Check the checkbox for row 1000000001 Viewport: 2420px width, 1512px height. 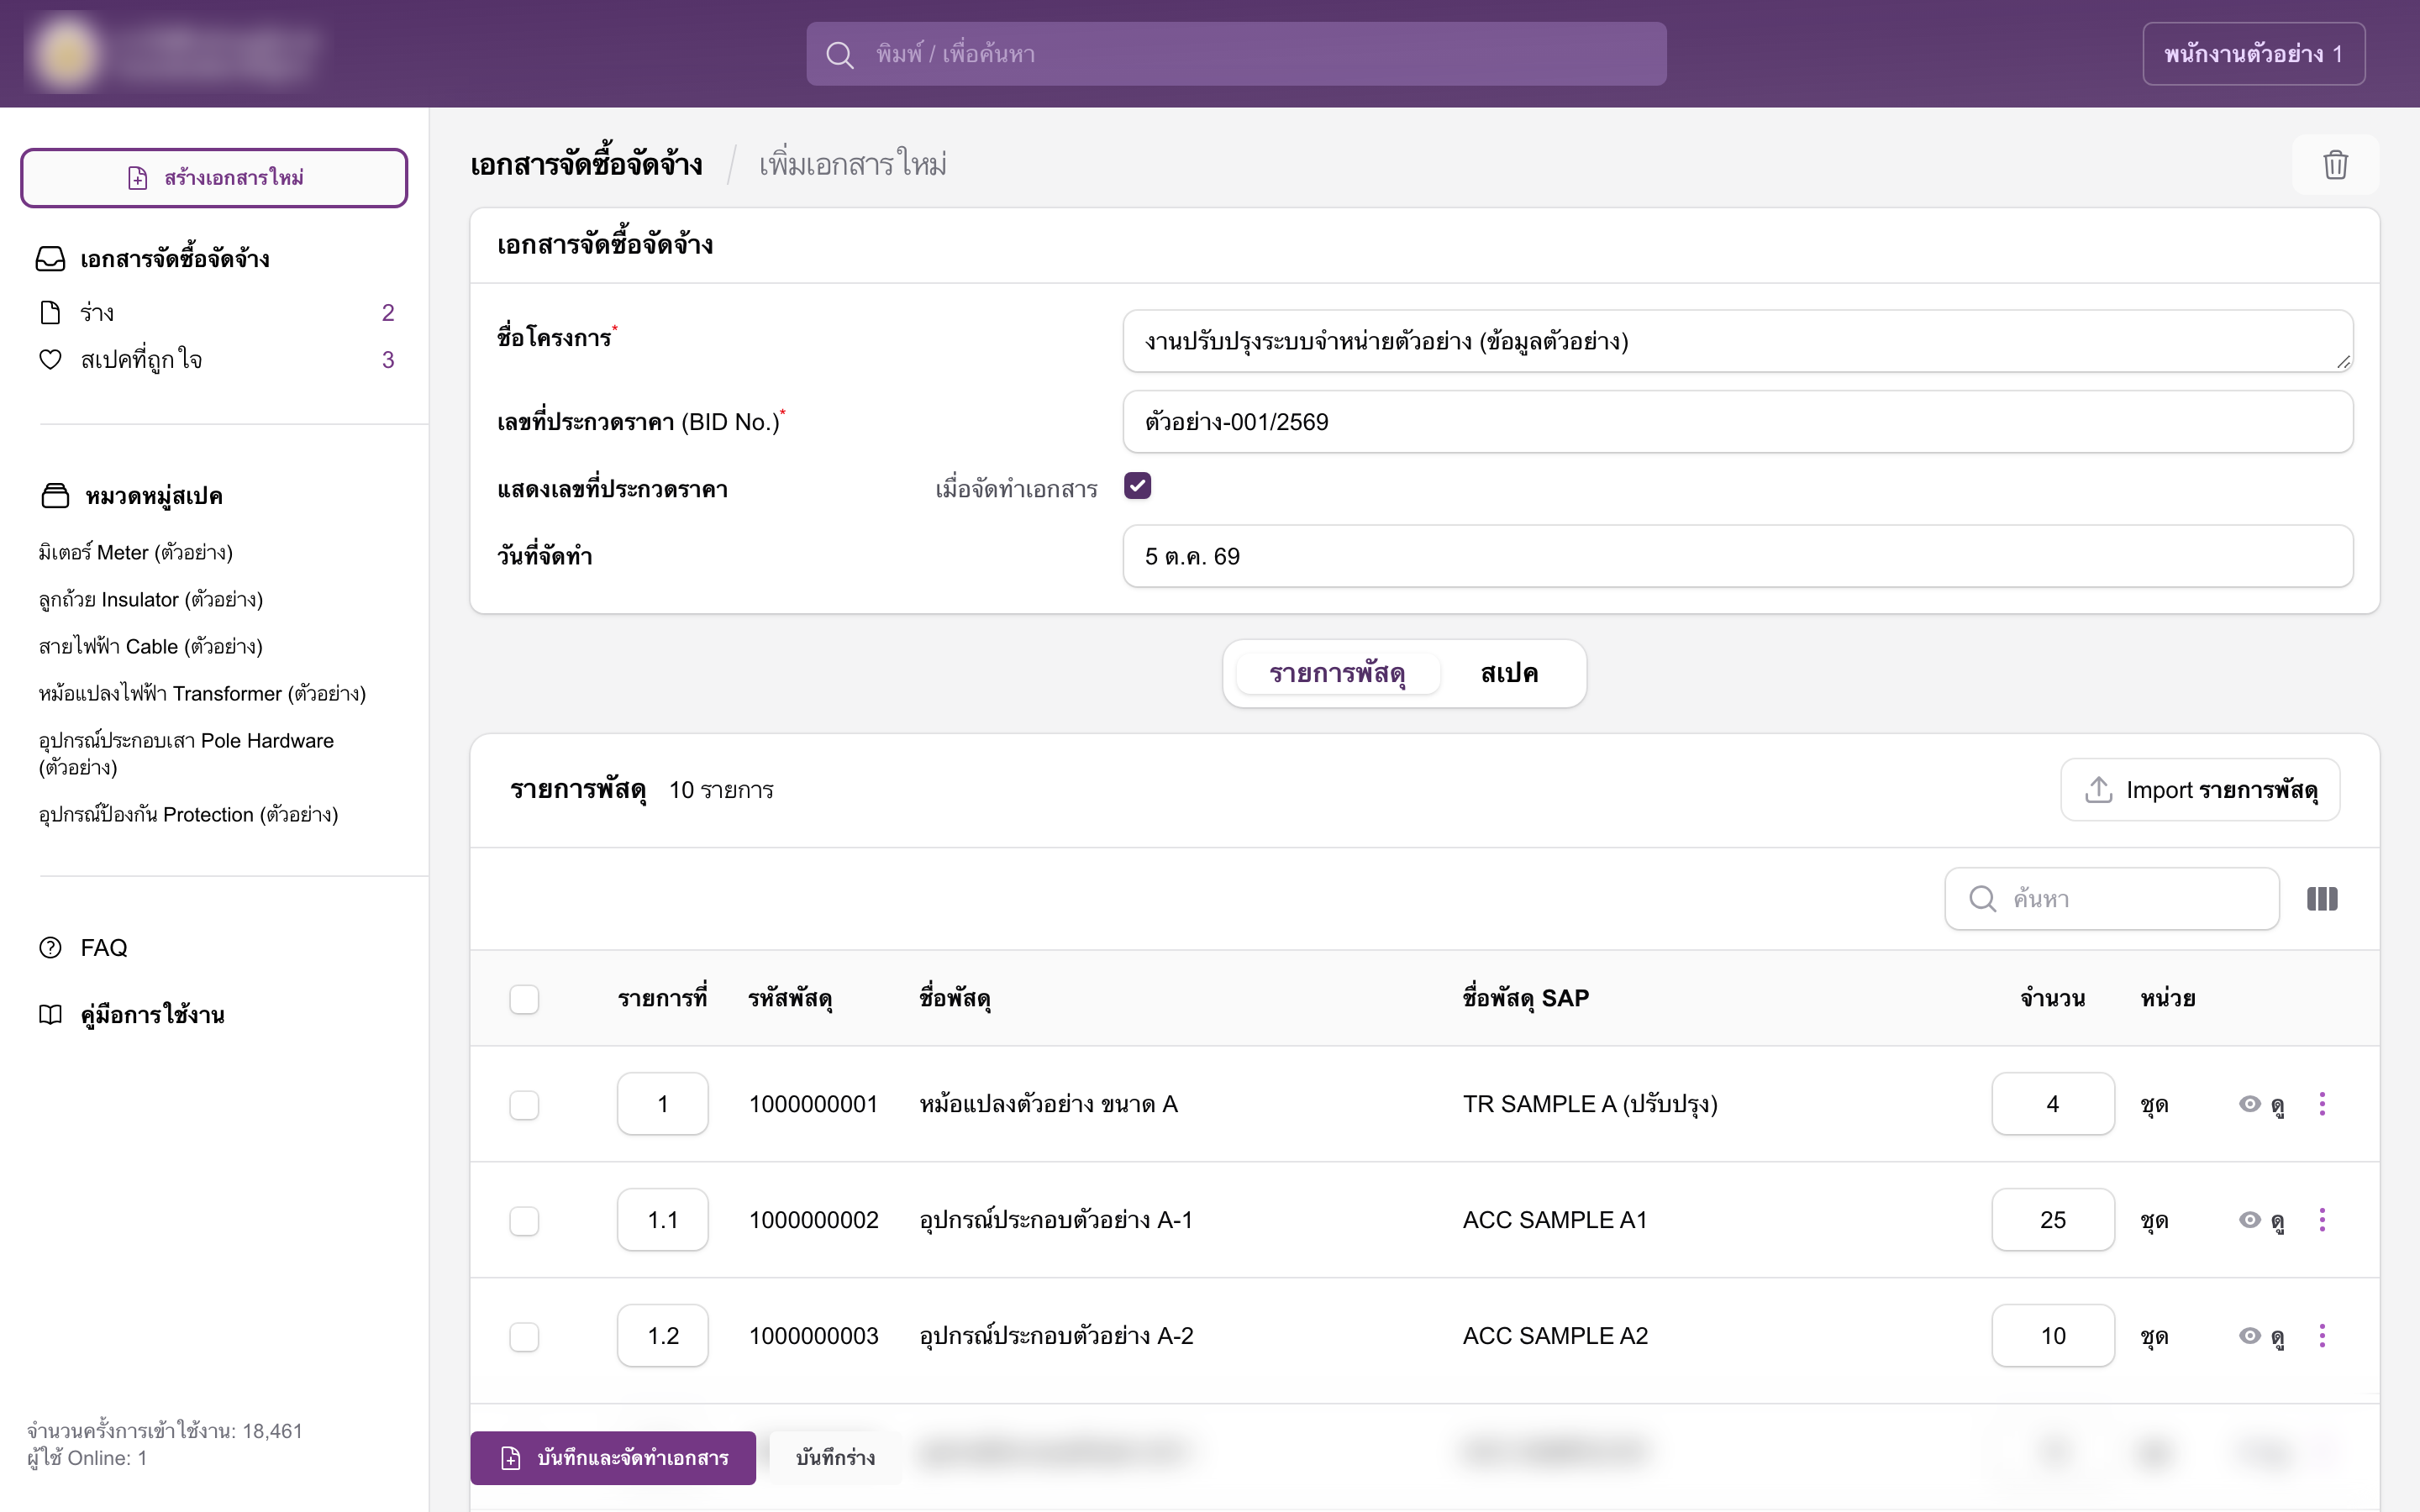(524, 1105)
